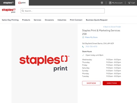Screen dimensions: 137x103
Task: Open Business Quote Request
Action: coord(97,20)
